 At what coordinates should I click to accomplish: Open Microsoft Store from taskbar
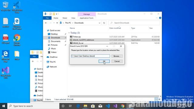(93, 106)
